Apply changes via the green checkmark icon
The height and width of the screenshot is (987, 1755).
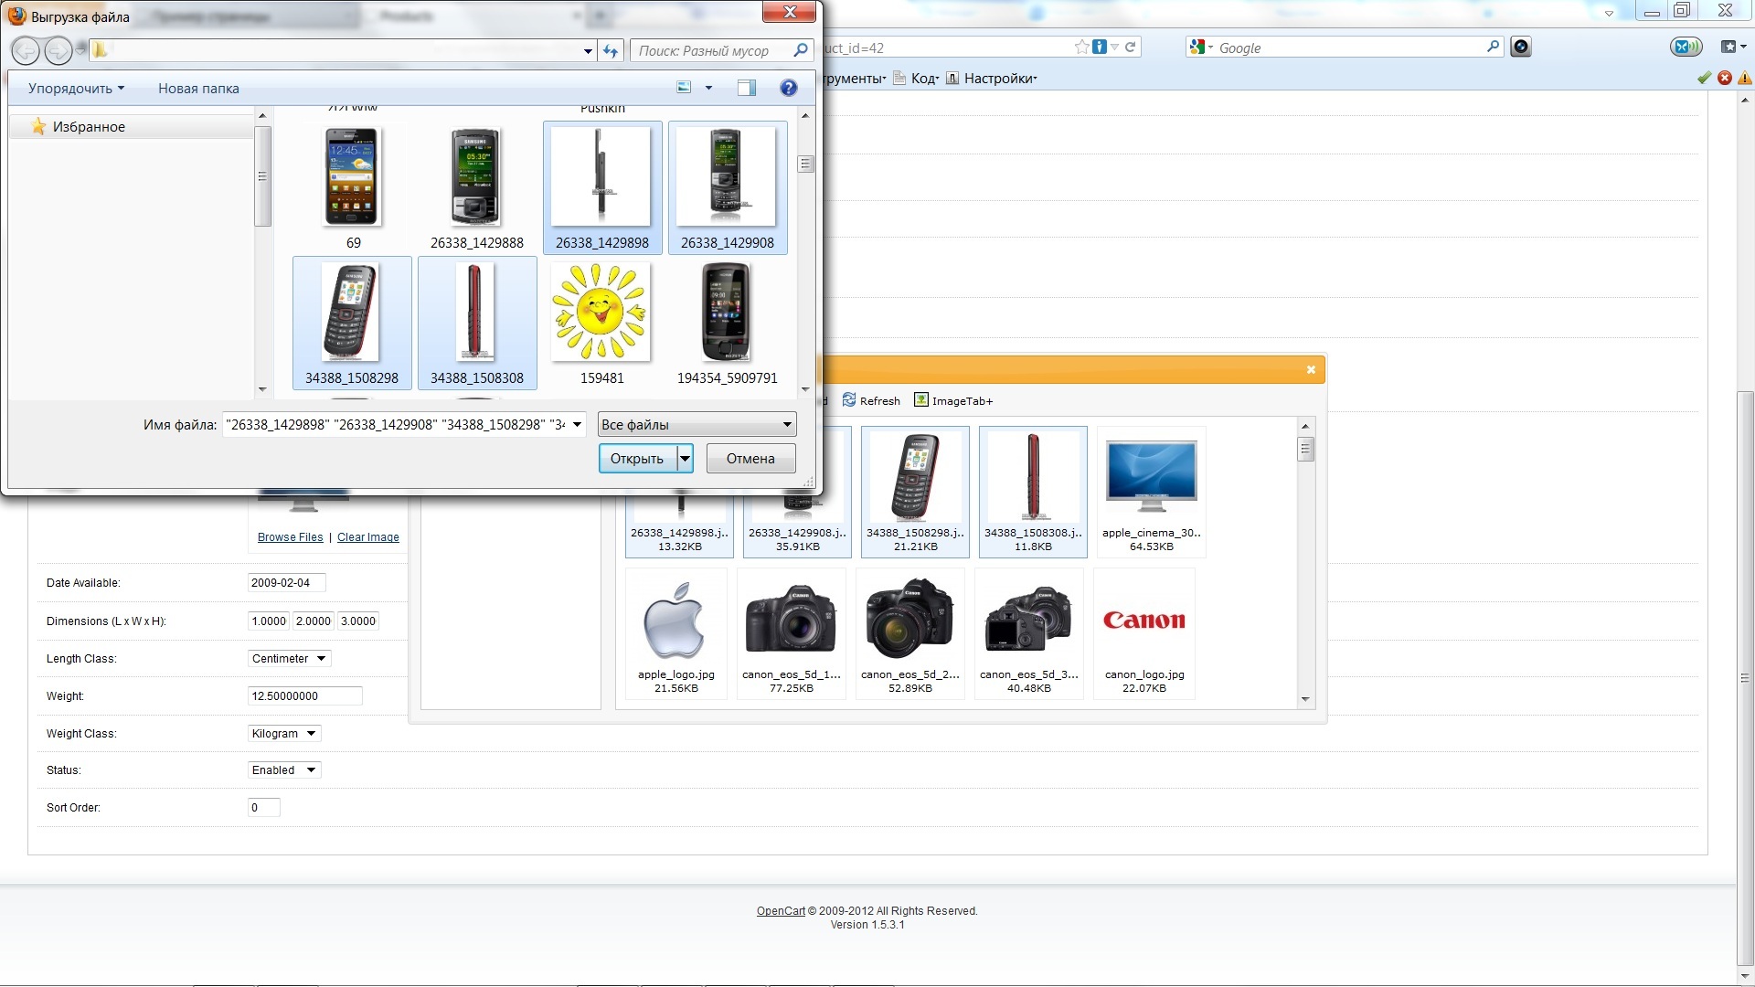pyautogui.click(x=1703, y=78)
